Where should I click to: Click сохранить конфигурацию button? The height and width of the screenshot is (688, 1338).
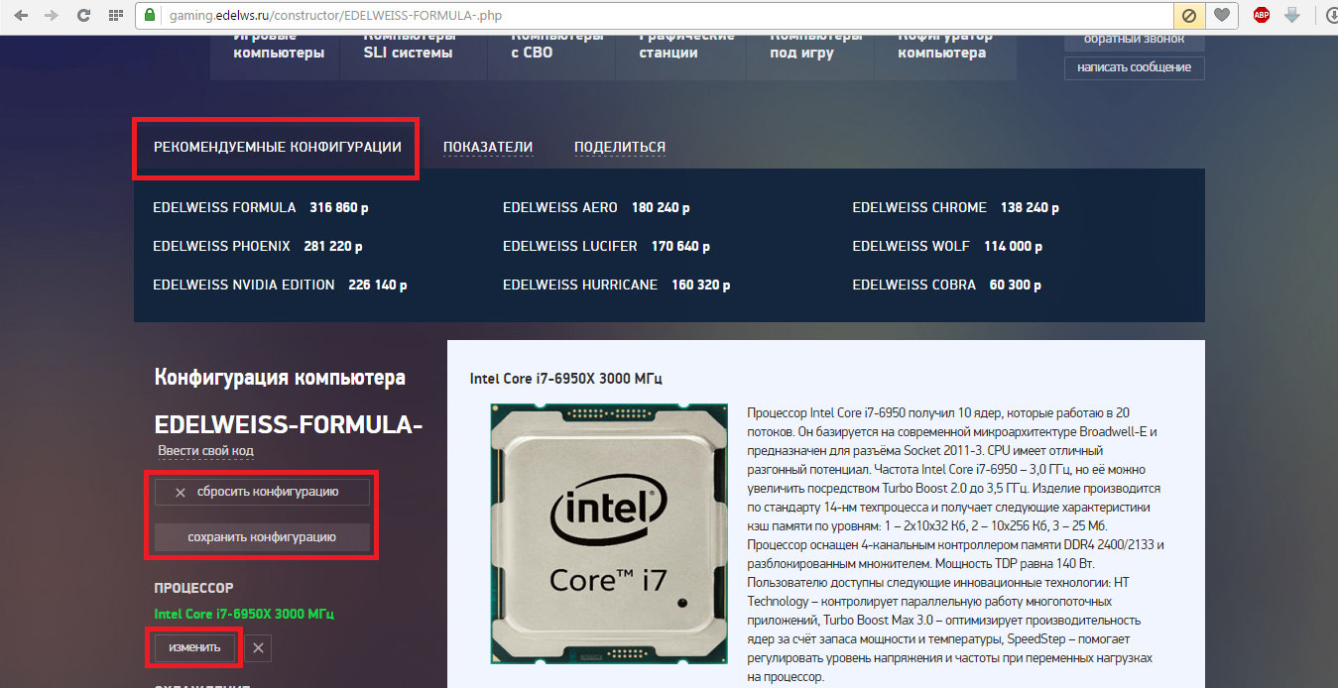coord(262,537)
